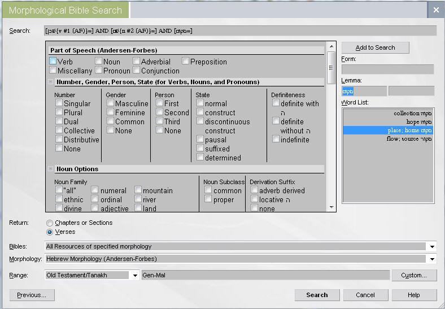445x309 pixels.
Task: Check proper under Noun Subclass
Action: 208,199
